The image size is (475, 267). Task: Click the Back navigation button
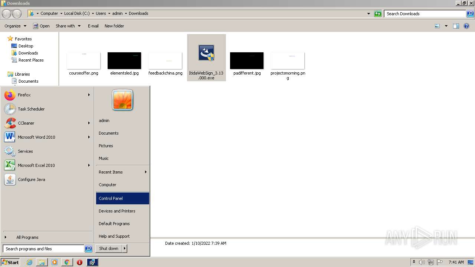pos(6,14)
